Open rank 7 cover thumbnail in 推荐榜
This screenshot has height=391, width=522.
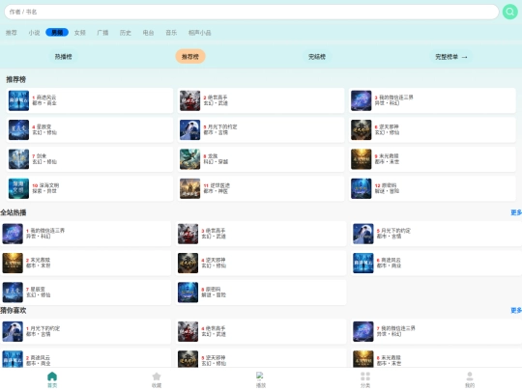18,159
